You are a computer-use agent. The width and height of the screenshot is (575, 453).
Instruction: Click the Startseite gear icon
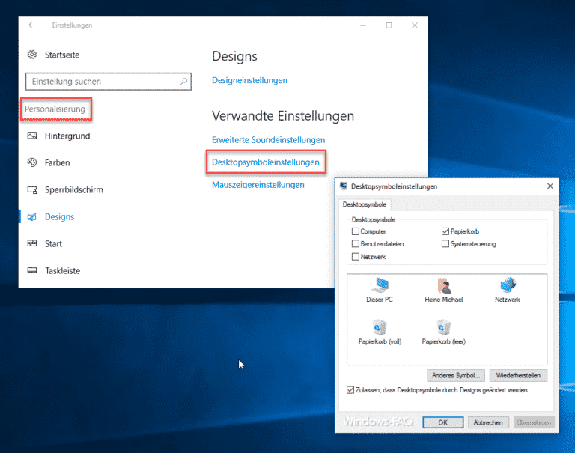(31, 55)
